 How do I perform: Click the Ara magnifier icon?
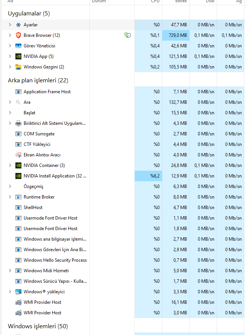pyautogui.click(x=18, y=102)
